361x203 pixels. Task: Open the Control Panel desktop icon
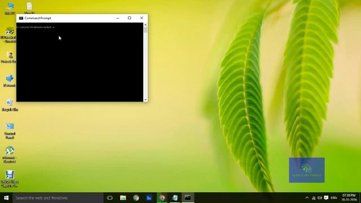coord(10,131)
